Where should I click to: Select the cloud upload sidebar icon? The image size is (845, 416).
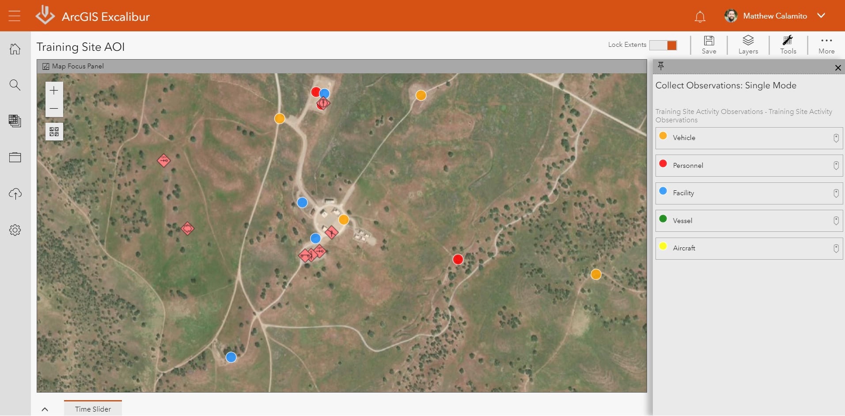(15, 194)
